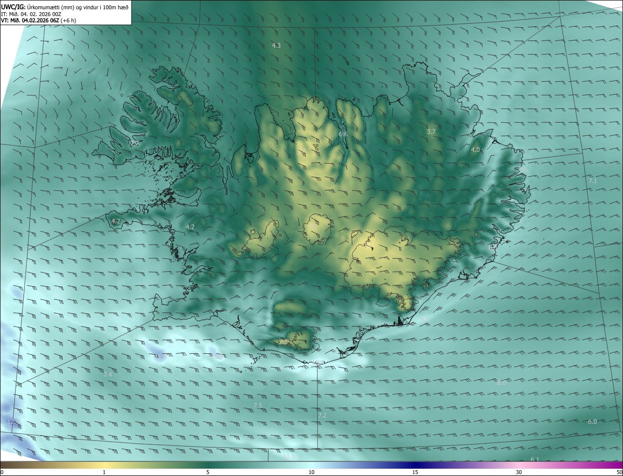Image resolution: width=623 pixels, height=476 pixels.
Task: Click the color scale tick labeled 15
Action: pos(415,472)
